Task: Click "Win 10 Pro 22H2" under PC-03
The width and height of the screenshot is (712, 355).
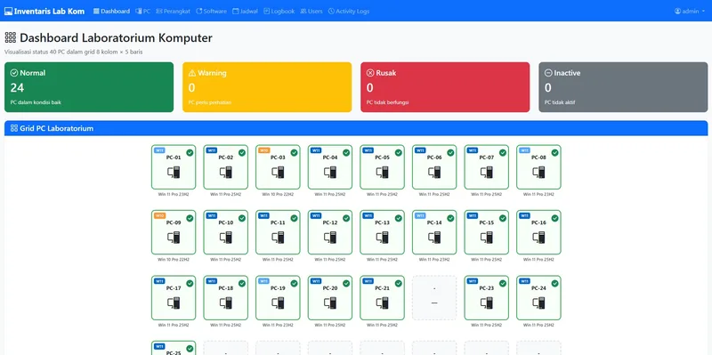Action: [278, 194]
